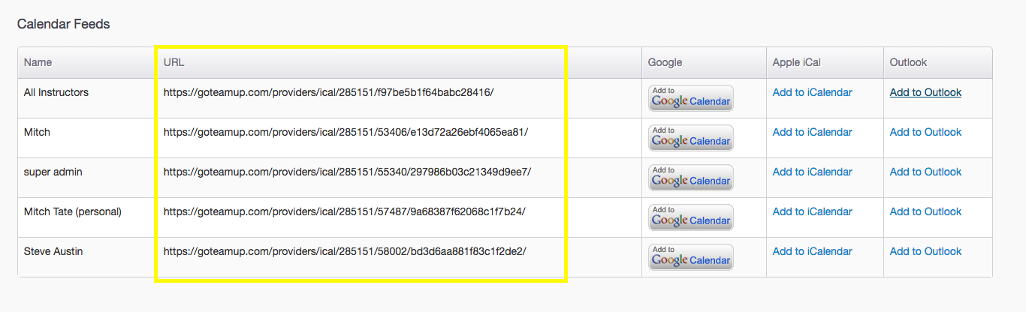Image resolution: width=1026 pixels, height=312 pixels.
Task: Add Mitch Tate (personal) feed to Outlook
Action: pyautogui.click(x=925, y=211)
